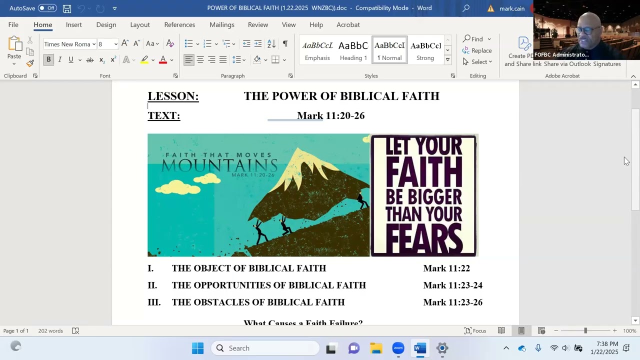Show paragraph marks with pilcrow icon

click(x=285, y=44)
